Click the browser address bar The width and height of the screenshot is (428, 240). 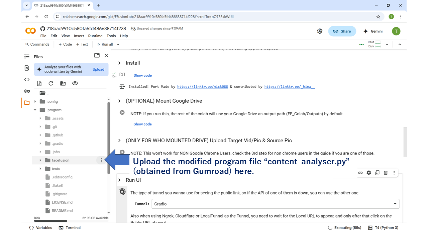coord(214,17)
